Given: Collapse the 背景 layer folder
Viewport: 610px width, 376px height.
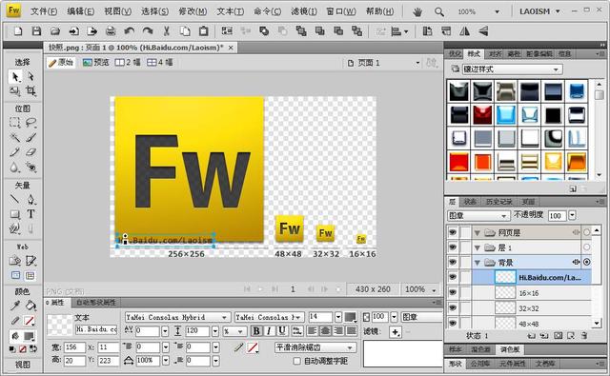Looking at the screenshot, I should pyautogui.click(x=478, y=263).
